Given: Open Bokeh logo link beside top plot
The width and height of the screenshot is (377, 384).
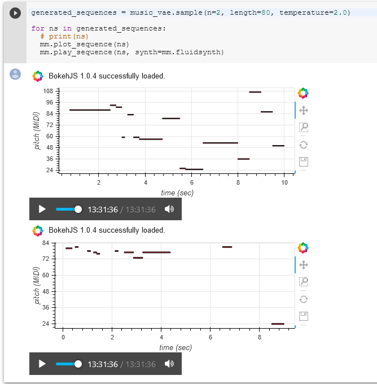Looking at the screenshot, I should [x=304, y=93].
